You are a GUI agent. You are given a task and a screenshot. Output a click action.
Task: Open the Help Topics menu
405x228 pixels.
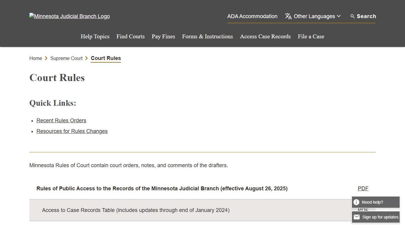[x=95, y=37]
